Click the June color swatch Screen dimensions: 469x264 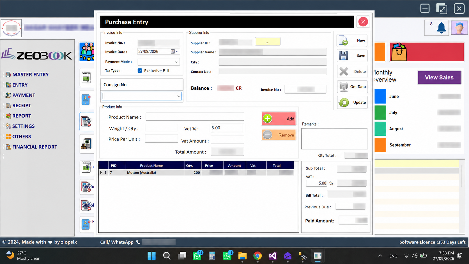pos(380,96)
